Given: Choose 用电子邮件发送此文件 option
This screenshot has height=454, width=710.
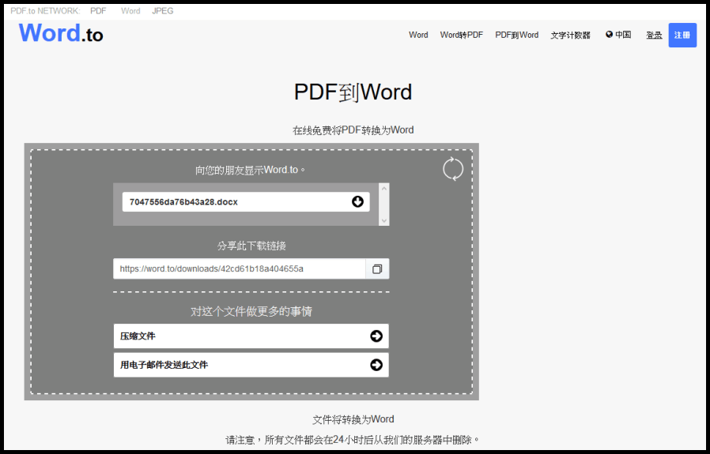Looking at the screenshot, I should coord(251,365).
